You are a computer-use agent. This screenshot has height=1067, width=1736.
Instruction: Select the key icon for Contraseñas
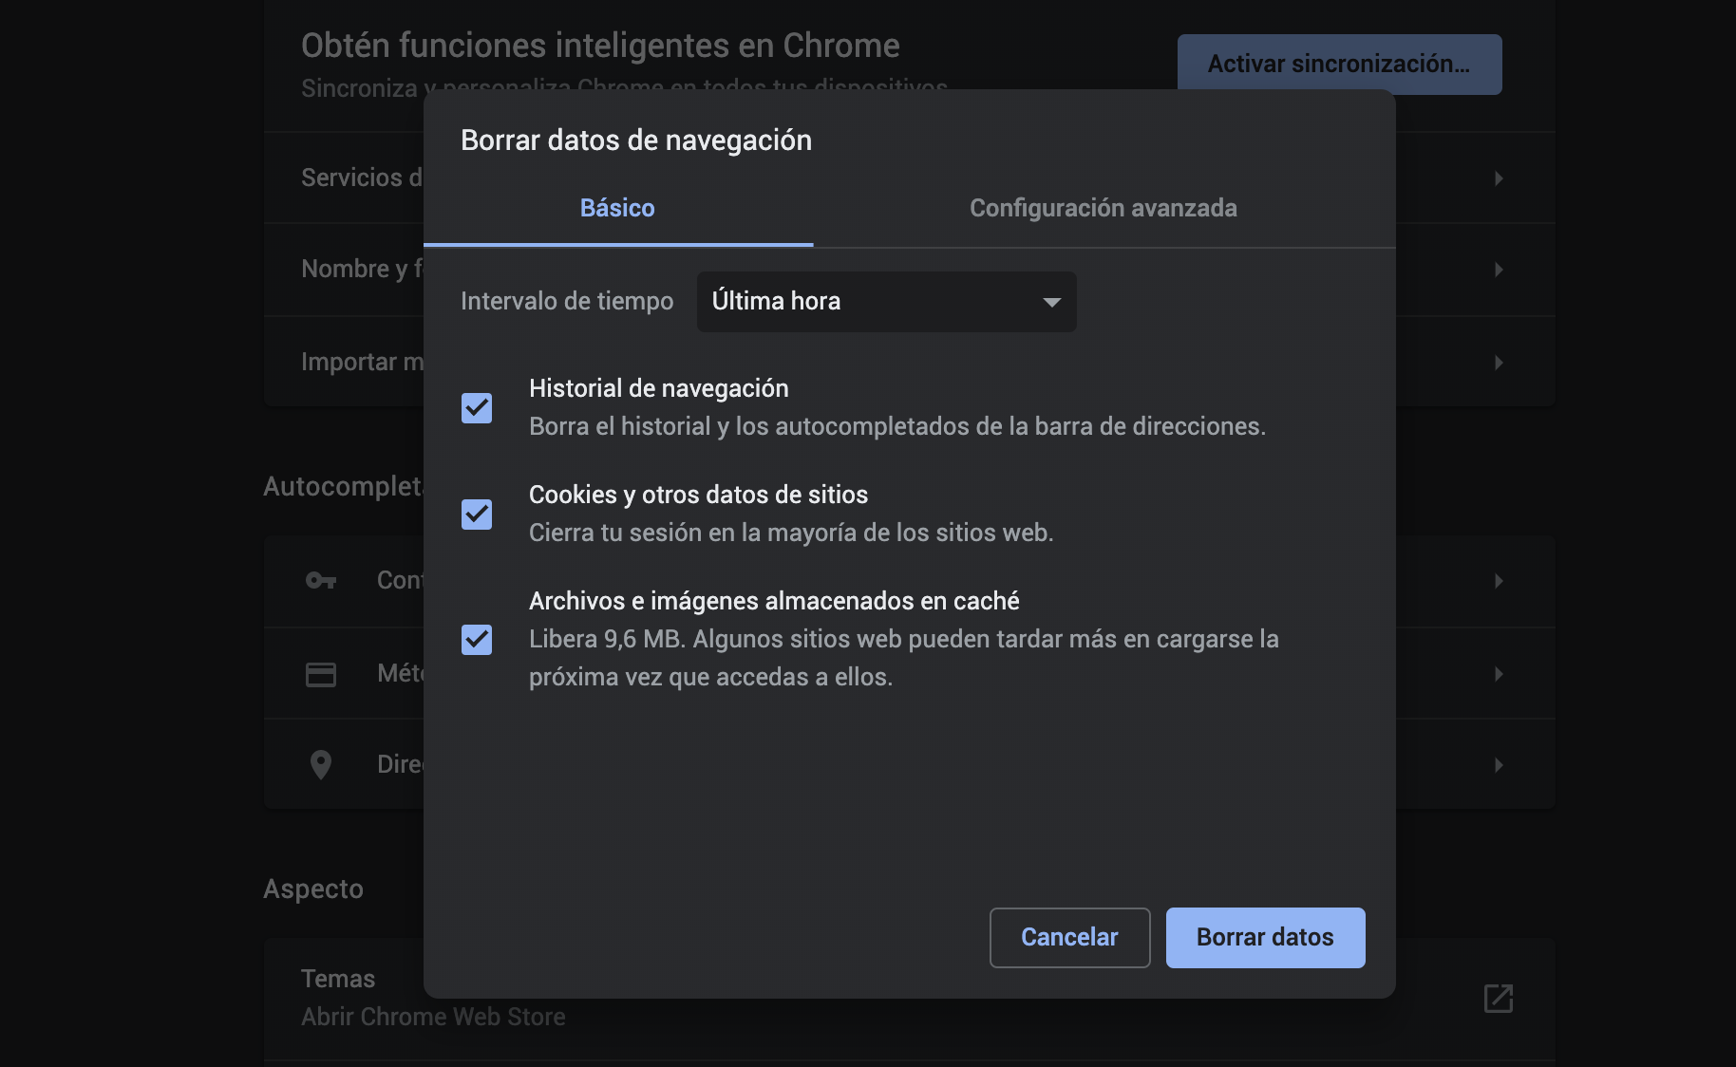pos(320,580)
